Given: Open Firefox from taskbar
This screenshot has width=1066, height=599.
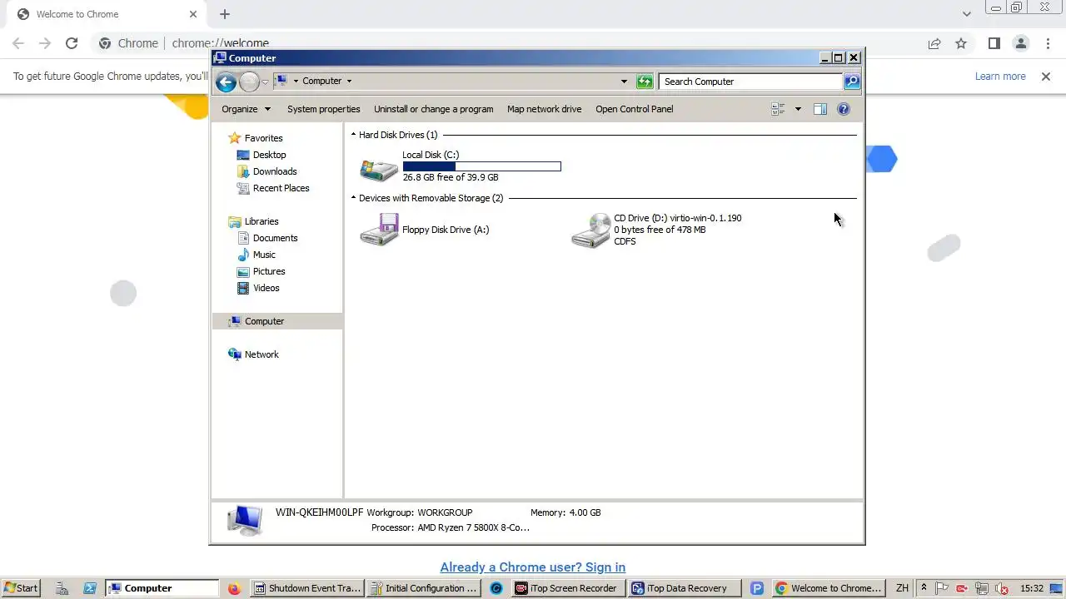Looking at the screenshot, I should point(234,588).
